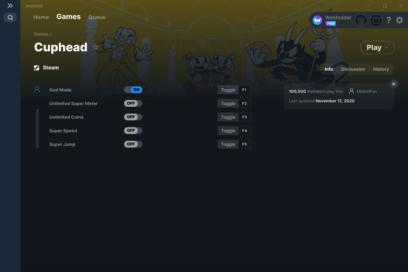Go to the Queue tab

click(97, 17)
